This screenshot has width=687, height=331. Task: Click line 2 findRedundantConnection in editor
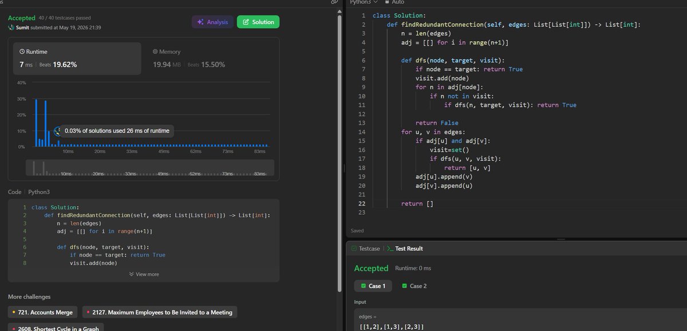(514, 24)
